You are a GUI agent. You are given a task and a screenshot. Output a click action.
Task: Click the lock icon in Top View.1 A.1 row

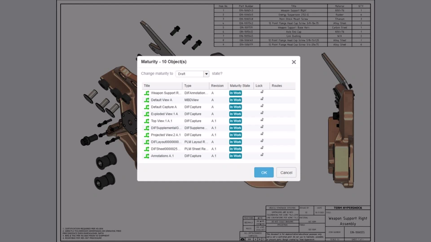coord(262,120)
